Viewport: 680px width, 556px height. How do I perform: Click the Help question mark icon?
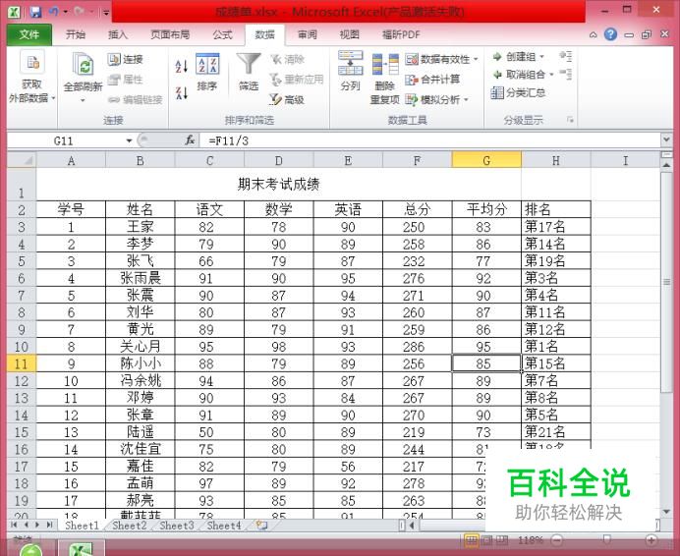(610, 34)
